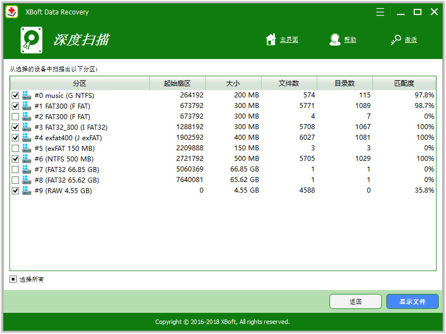Click match rate value 98.7%
The width and height of the screenshot is (446, 334).
pos(424,106)
